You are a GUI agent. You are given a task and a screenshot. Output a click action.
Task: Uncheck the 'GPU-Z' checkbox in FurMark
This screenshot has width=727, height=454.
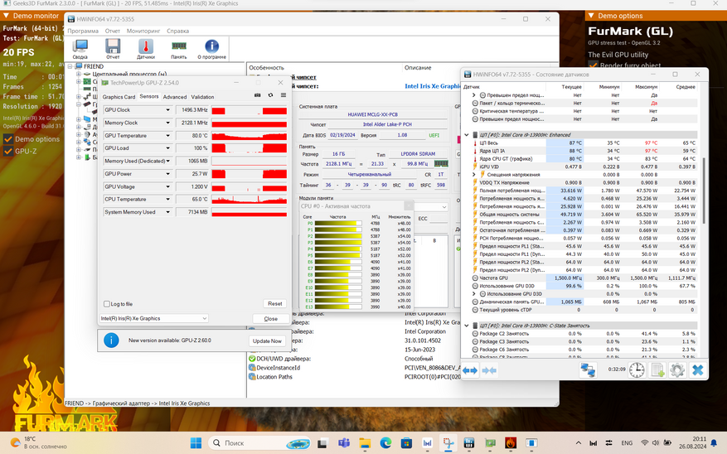click(x=8, y=152)
